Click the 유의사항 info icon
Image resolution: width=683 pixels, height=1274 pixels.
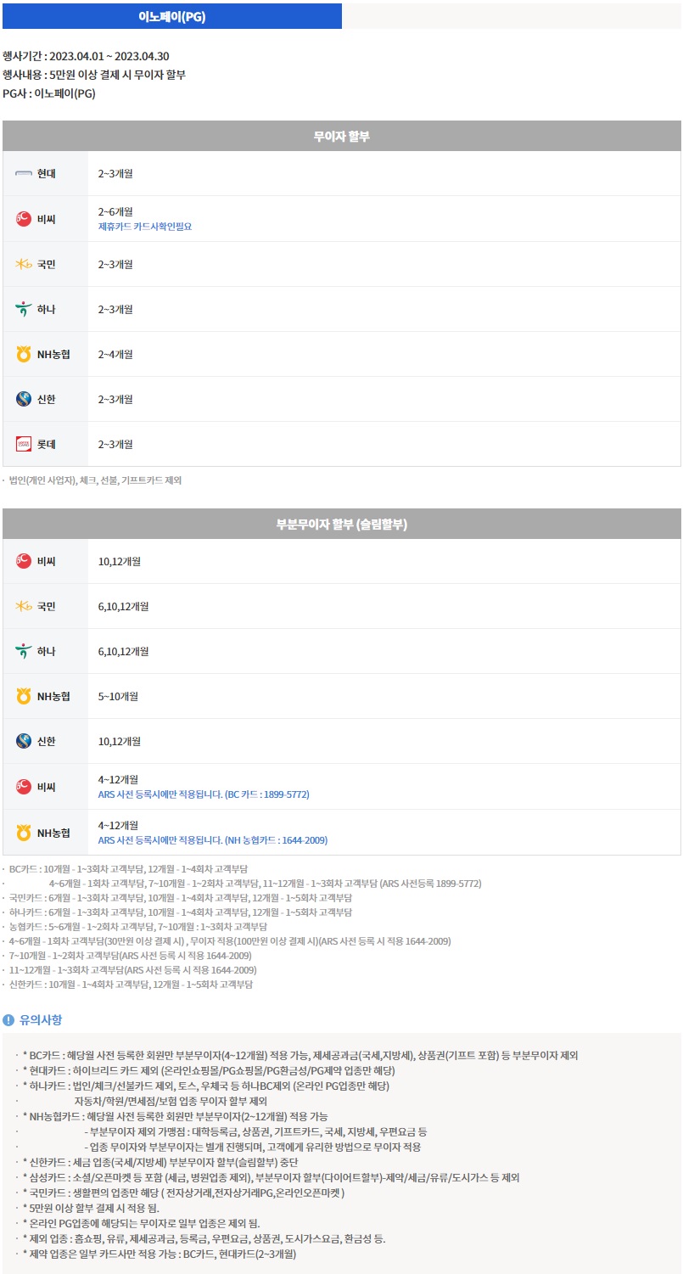(x=8, y=1019)
